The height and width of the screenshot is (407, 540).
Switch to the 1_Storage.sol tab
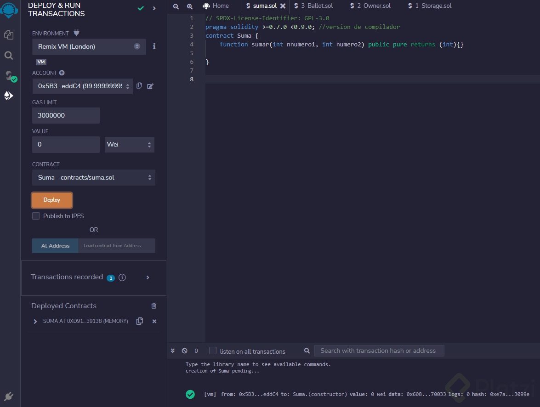430,6
